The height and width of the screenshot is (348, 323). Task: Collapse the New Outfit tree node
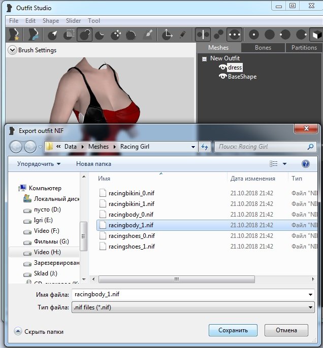click(x=204, y=58)
